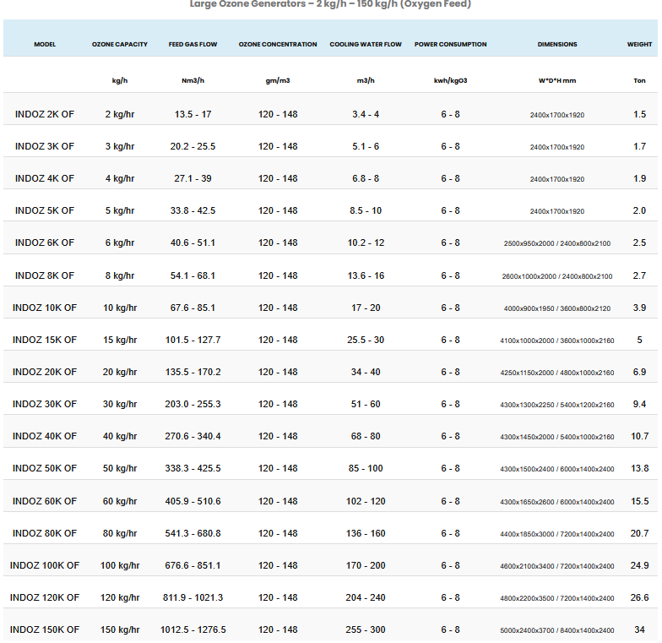Select the 20.7 ton weight value
Image resolution: width=662 pixels, height=643 pixels.
point(639,533)
